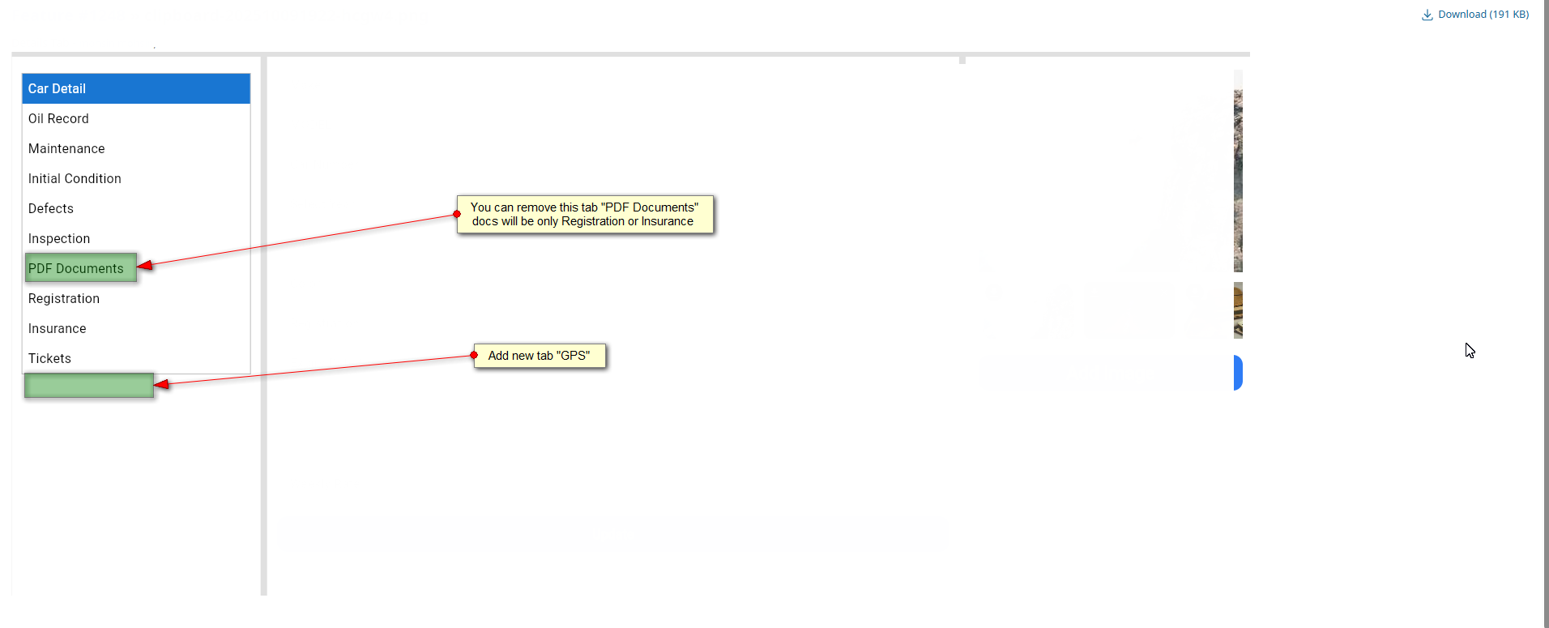Image resolution: width=1549 pixels, height=628 pixels.
Task: Click the empty green placeholder below Tickets
Action: [x=89, y=386]
